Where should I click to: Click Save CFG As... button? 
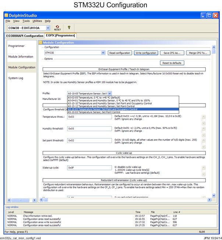click(172, 53)
